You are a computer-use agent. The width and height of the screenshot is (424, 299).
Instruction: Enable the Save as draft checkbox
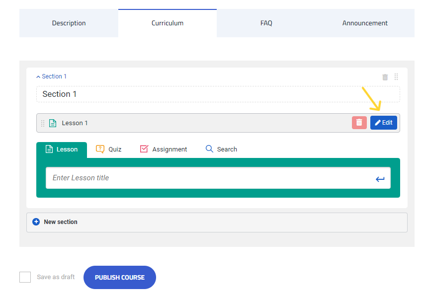(25, 277)
